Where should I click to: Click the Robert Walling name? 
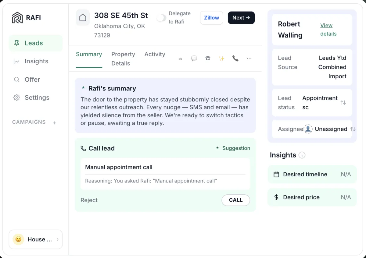point(290,30)
